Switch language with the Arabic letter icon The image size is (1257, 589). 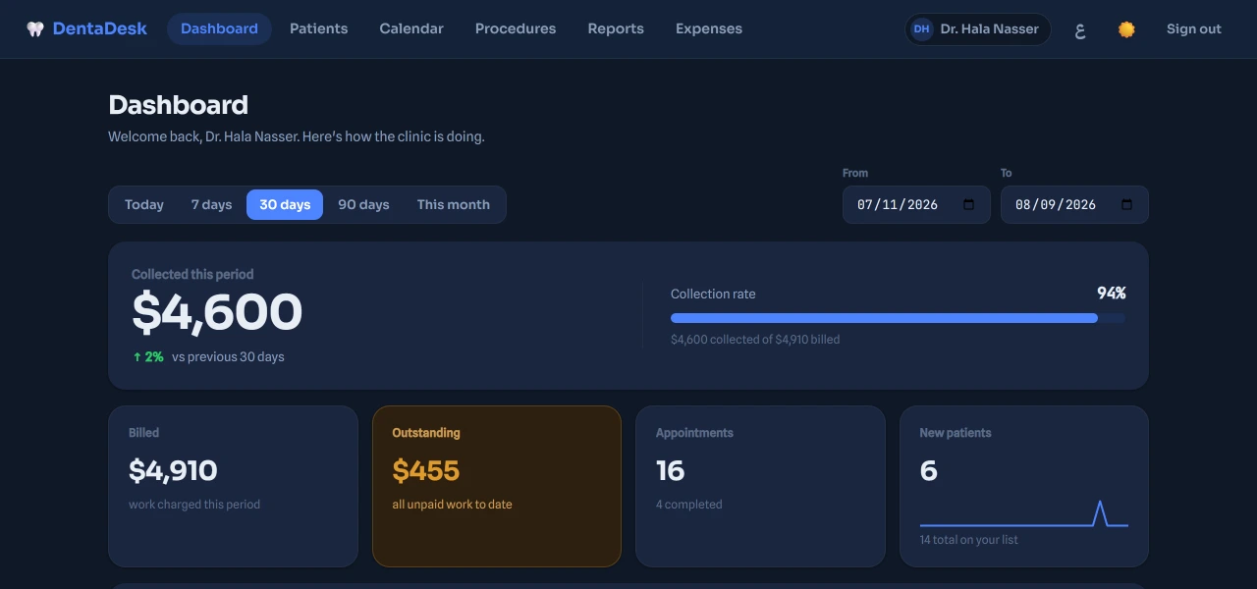pyautogui.click(x=1080, y=29)
